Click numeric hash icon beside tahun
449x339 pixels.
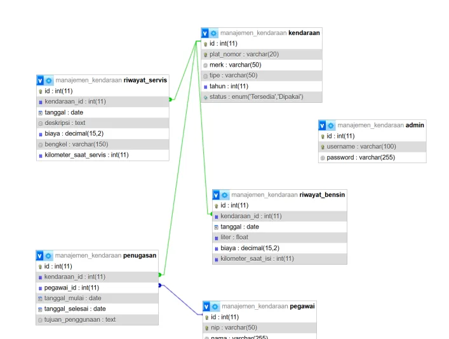point(205,87)
